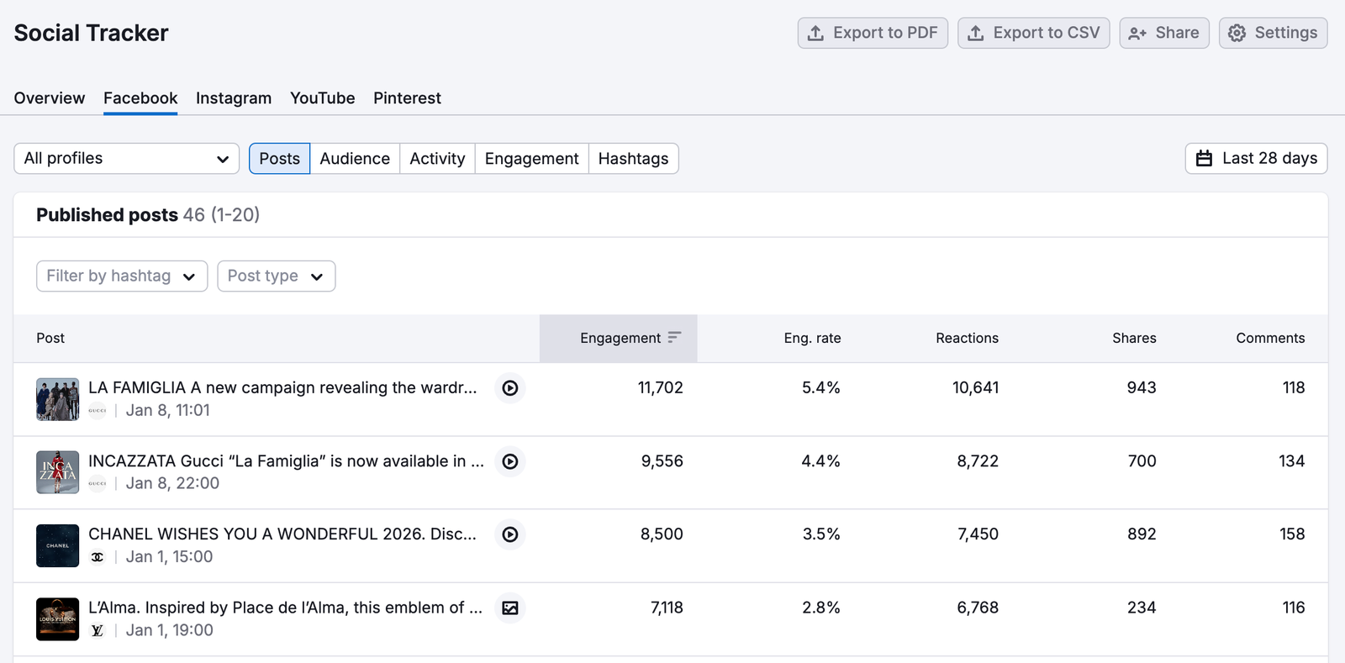Switch to the Pinterest tab

point(407,98)
